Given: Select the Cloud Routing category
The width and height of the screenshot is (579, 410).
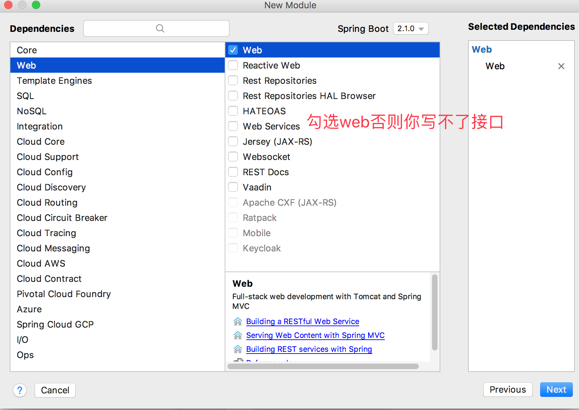Looking at the screenshot, I should pos(118,203).
